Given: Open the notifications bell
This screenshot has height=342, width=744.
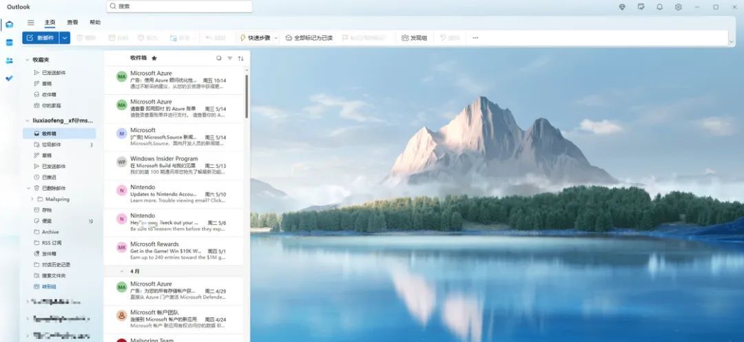Looking at the screenshot, I should (659, 7).
